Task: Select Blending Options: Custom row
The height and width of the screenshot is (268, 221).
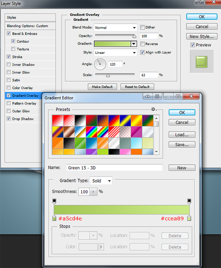Action: click(30, 26)
